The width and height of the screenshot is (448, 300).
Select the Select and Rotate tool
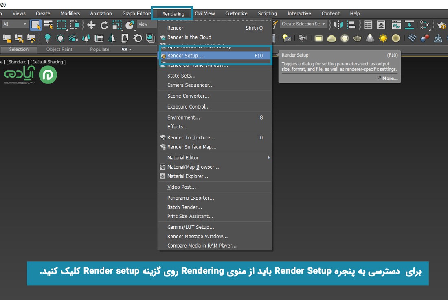pos(104,25)
